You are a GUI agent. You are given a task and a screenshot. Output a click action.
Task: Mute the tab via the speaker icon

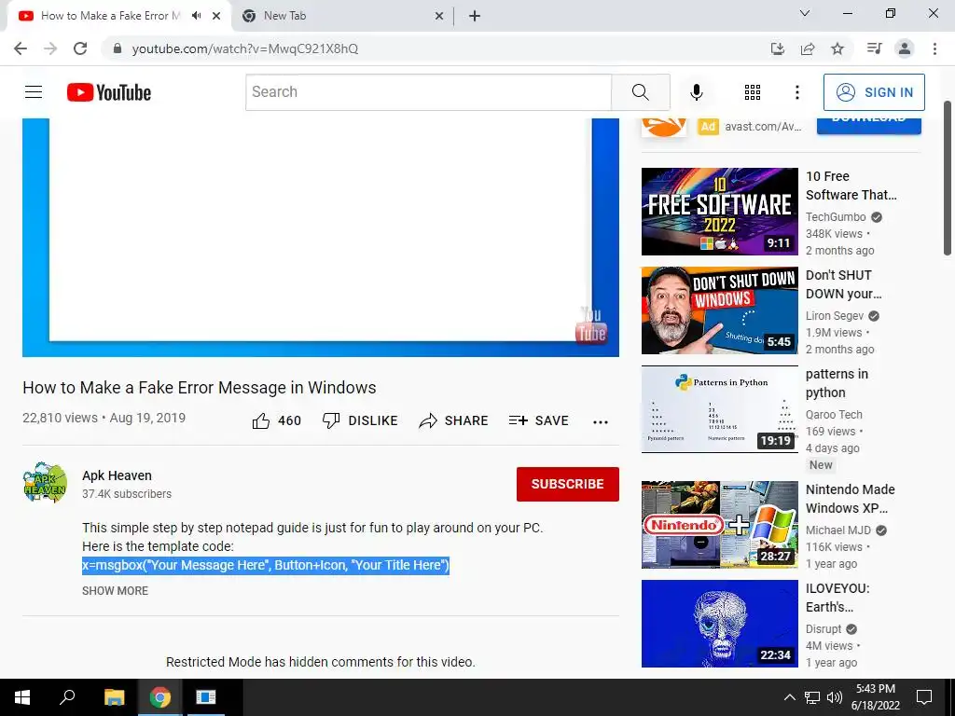click(196, 16)
